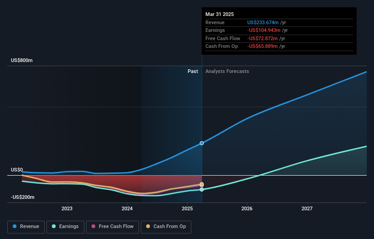Toggle the Revenue legend button
Screen dimensions: 374x239
[26, 227]
